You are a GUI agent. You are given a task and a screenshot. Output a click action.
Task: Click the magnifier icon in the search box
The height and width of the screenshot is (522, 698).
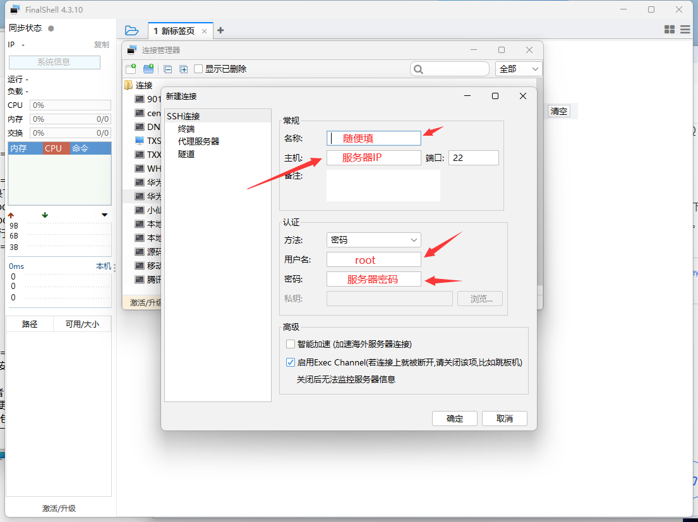pos(418,69)
